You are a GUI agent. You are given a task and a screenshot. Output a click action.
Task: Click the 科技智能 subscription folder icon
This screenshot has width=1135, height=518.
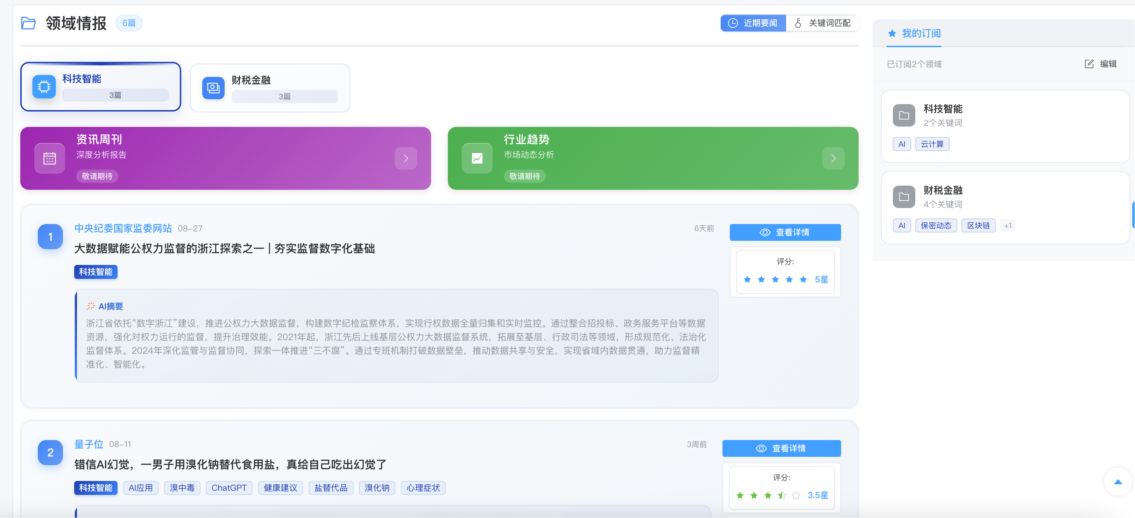(x=904, y=115)
